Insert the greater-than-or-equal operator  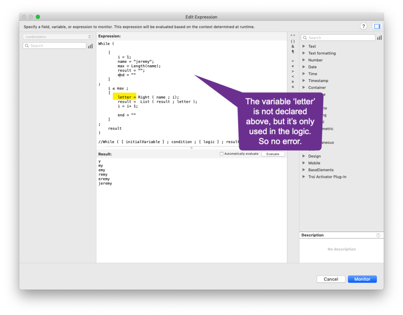click(x=293, y=80)
